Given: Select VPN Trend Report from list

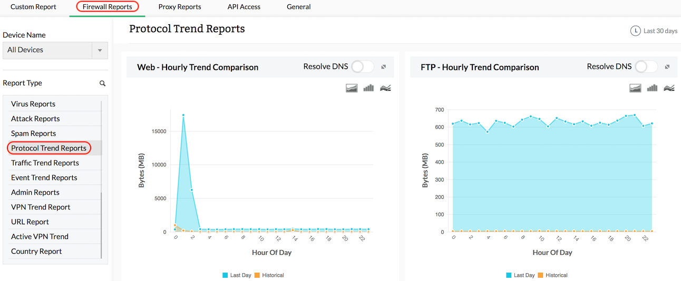Looking at the screenshot, I should coord(41,207).
